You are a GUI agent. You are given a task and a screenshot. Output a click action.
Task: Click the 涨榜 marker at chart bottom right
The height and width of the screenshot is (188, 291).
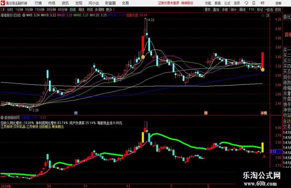point(264,113)
